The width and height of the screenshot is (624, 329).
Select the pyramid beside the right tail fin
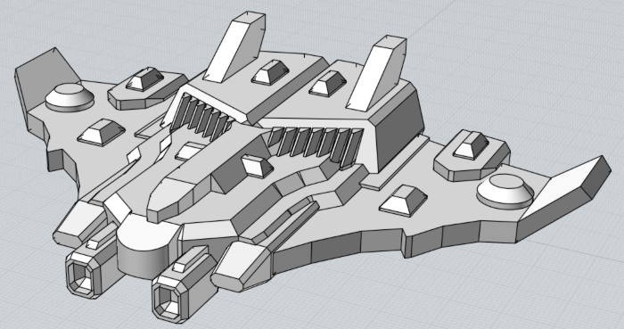[327, 84]
